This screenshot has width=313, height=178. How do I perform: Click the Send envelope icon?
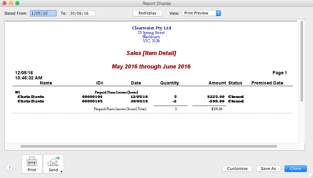(x=53, y=161)
